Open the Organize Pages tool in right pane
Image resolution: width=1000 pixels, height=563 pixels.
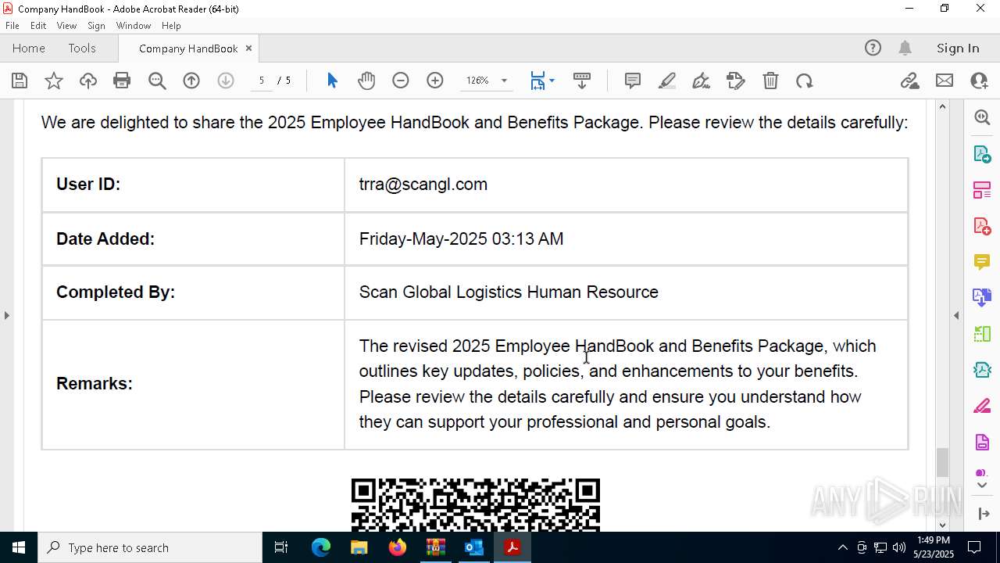point(982,189)
